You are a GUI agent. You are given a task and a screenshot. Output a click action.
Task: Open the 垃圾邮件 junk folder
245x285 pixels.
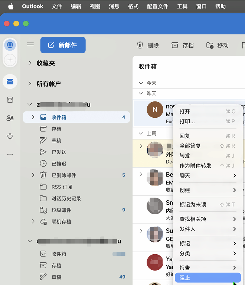click(x=61, y=210)
